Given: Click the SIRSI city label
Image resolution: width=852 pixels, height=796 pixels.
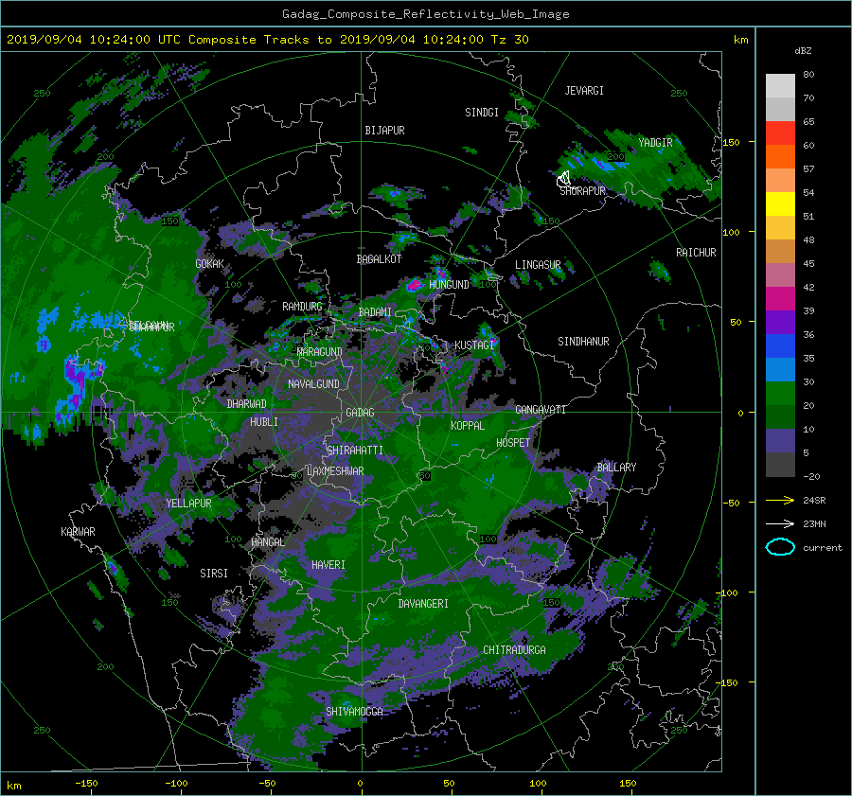Looking at the screenshot, I should (x=214, y=574).
